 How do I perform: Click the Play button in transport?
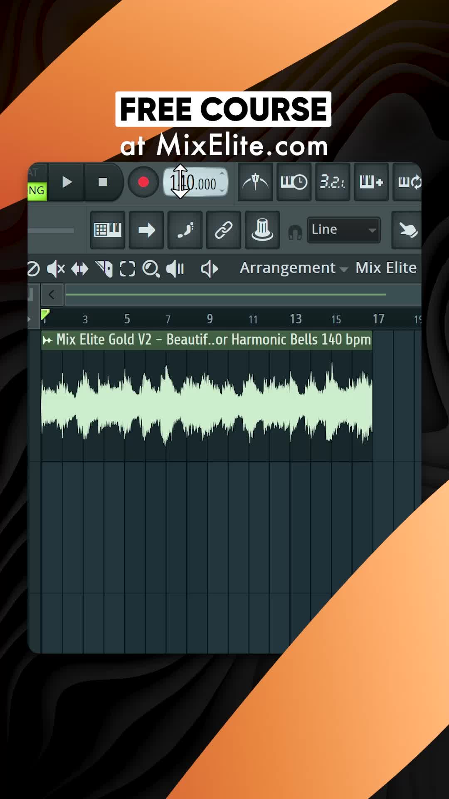click(x=67, y=182)
